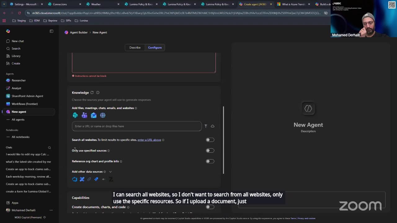Open the New agent sidebar item

pyautogui.click(x=28, y=112)
